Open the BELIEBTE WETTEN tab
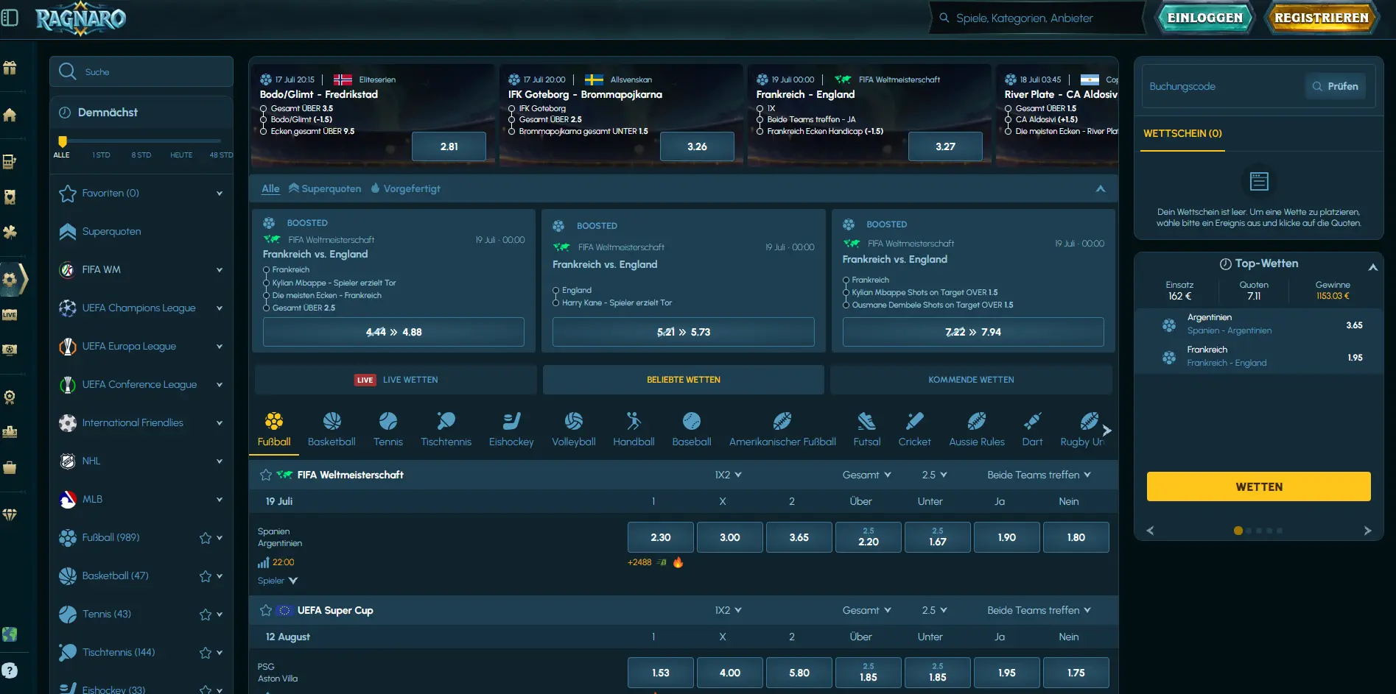This screenshot has width=1396, height=694. [684, 380]
